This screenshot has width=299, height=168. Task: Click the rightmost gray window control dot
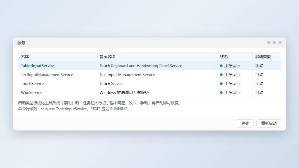point(280,42)
